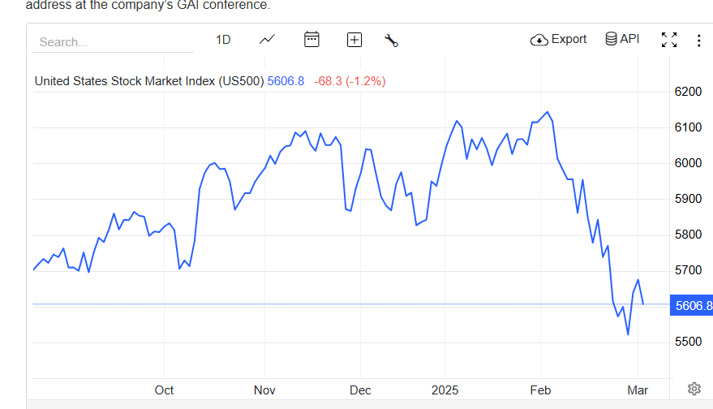Click the Feb label on time axis
This screenshot has height=409, width=713.
coord(541,390)
